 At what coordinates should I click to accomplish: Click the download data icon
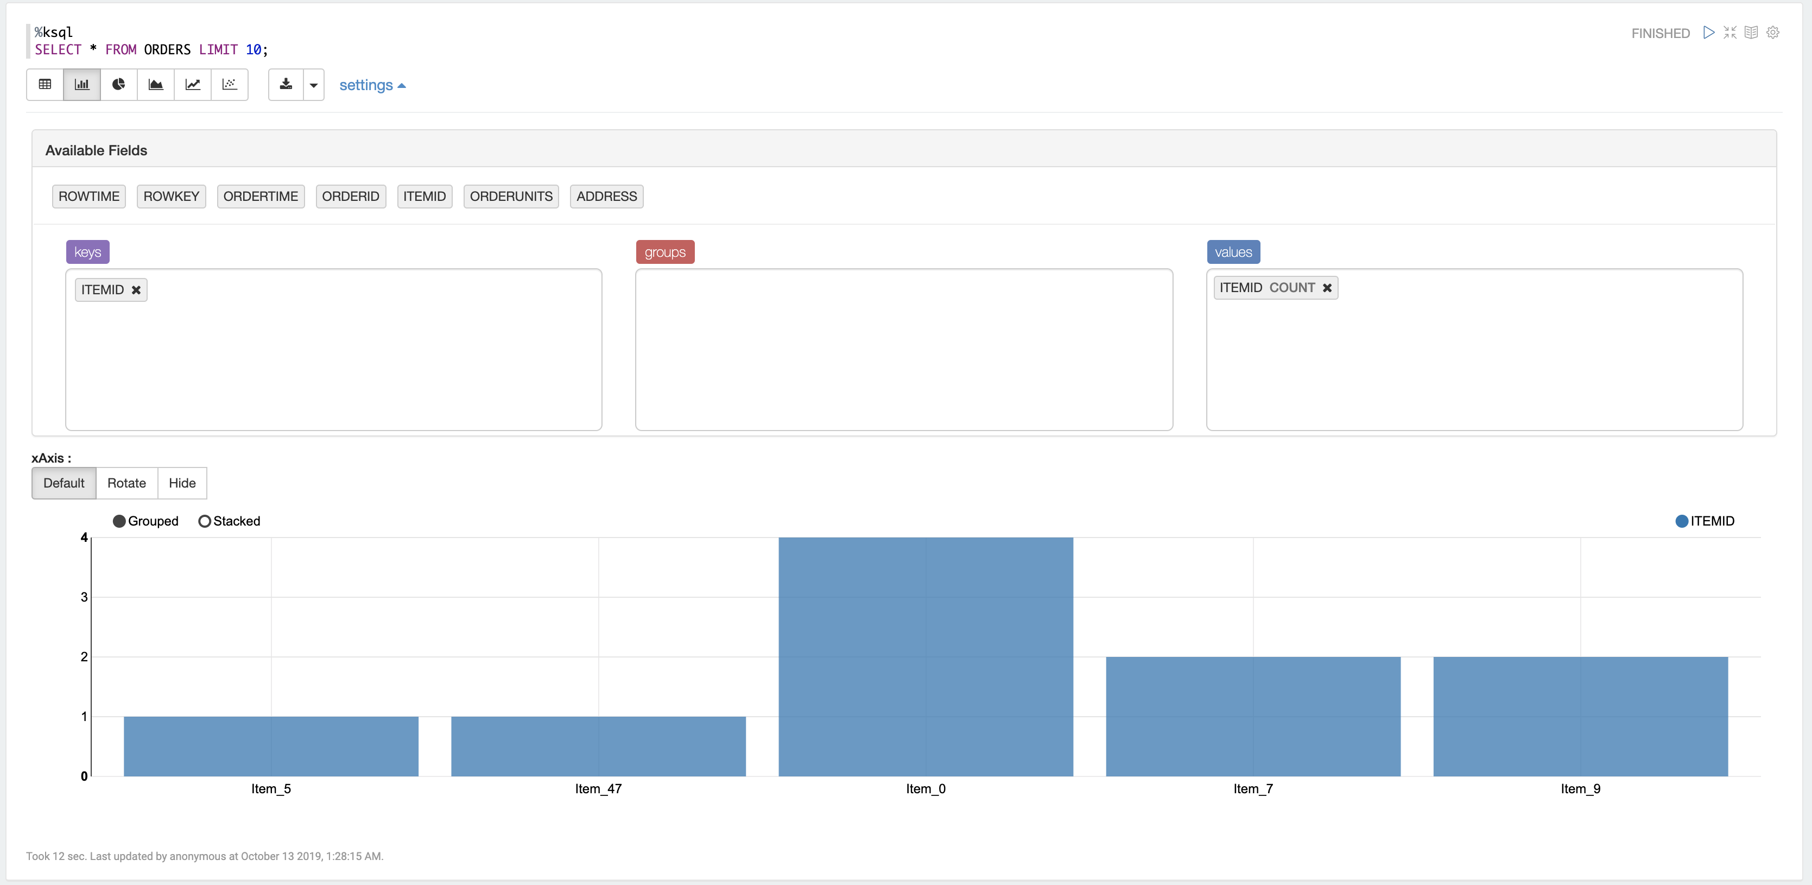(286, 84)
